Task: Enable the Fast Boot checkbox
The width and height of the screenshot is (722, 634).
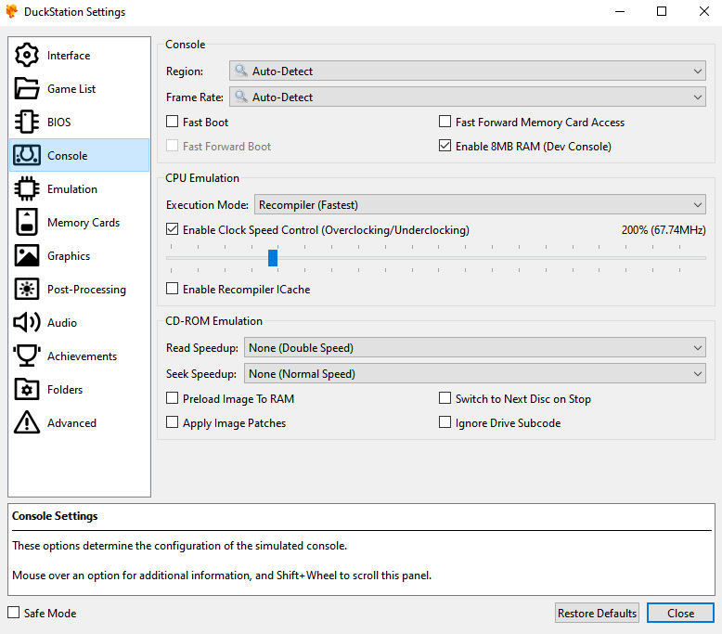Action: tap(173, 122)
